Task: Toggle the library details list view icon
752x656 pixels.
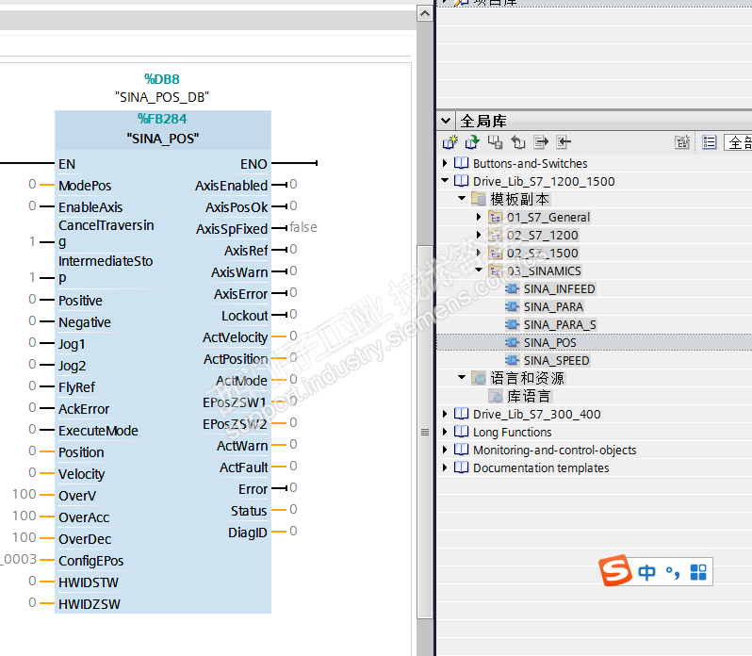Action: [710, 142]
